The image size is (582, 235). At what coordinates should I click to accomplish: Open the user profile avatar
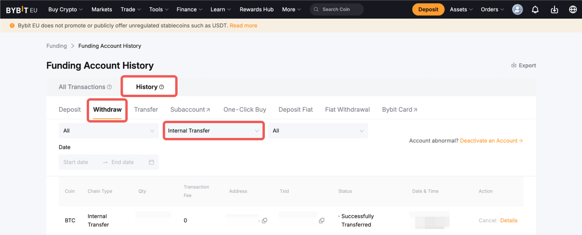click(517, 9)
